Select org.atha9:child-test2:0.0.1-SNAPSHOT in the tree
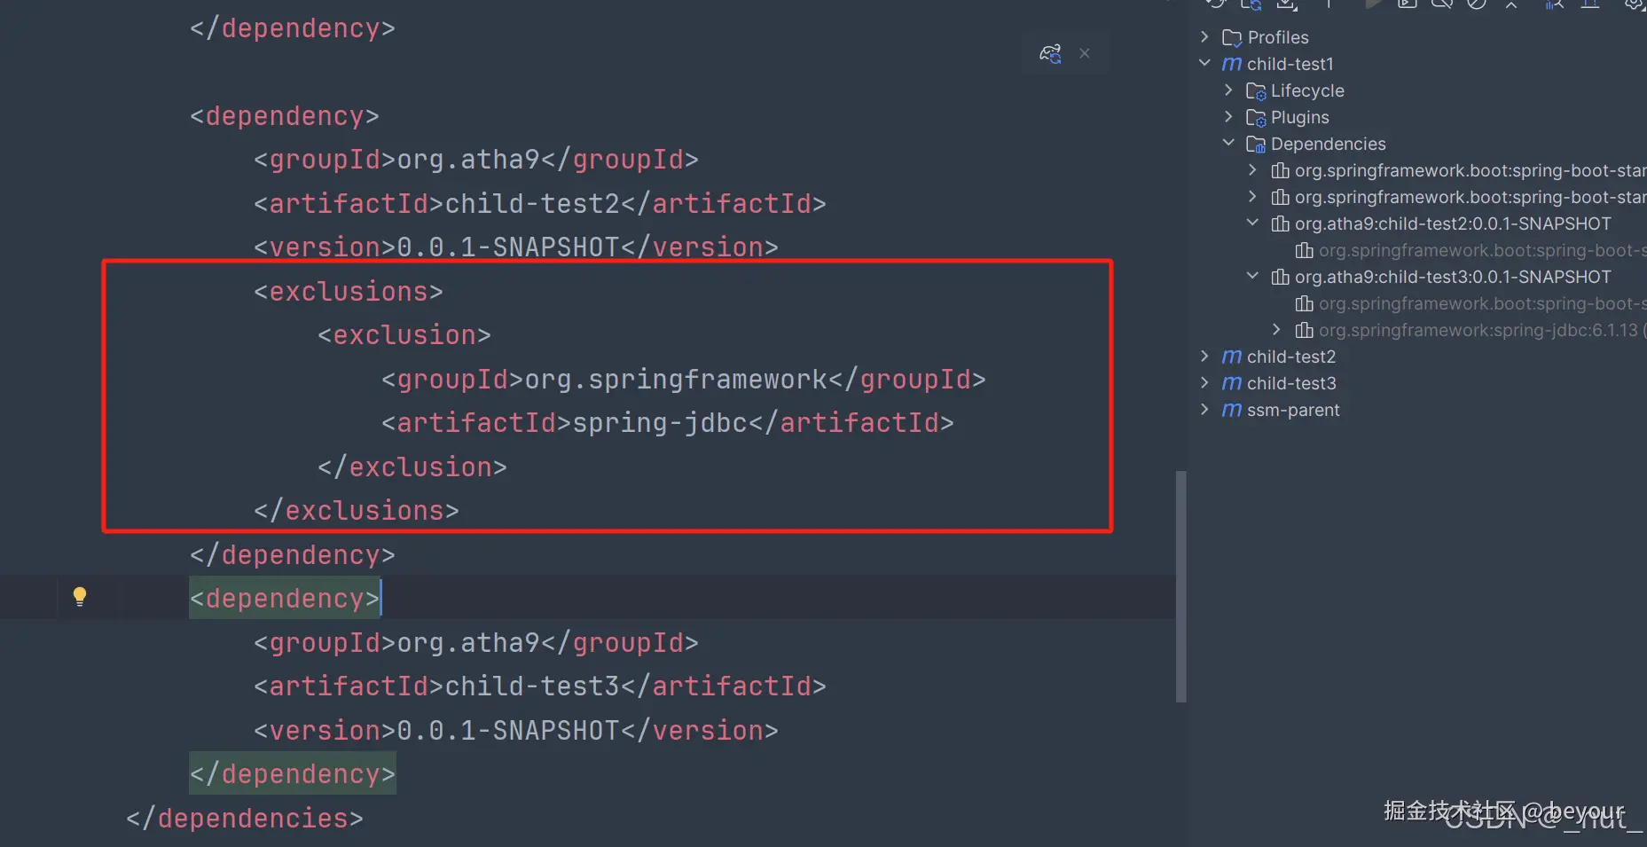This screenshot has height=847, width=1647. click(x=1453, y=224)
